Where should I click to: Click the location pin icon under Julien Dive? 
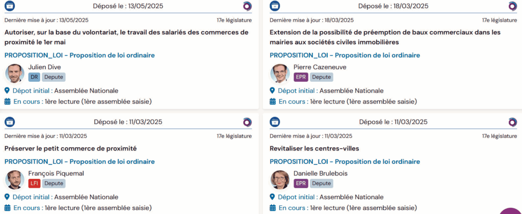tap(7, 90)
